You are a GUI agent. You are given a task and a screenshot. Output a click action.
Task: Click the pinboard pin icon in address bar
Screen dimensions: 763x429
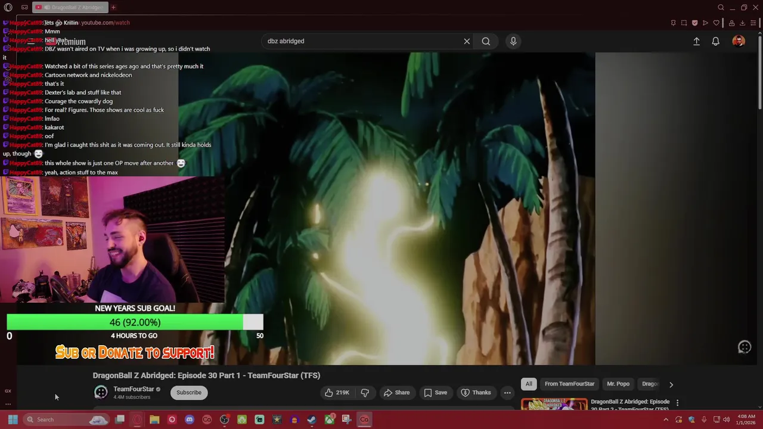click(673, 23)
